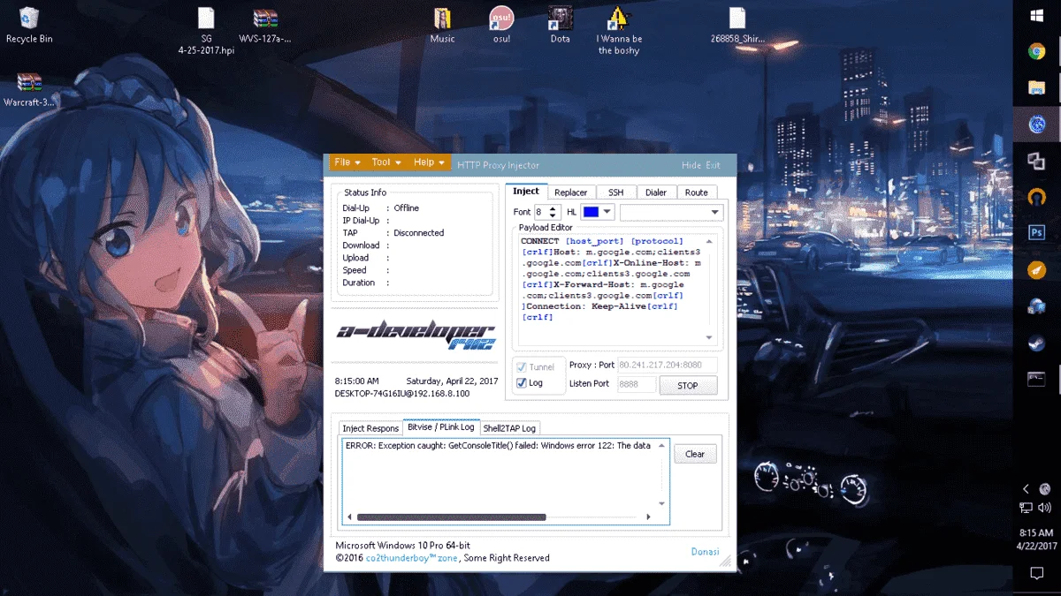Screen dimensions: 1061x596
Task: Click Payload Editor scroll down arrow
Action: pyautogui.click(x=709, y=337)
